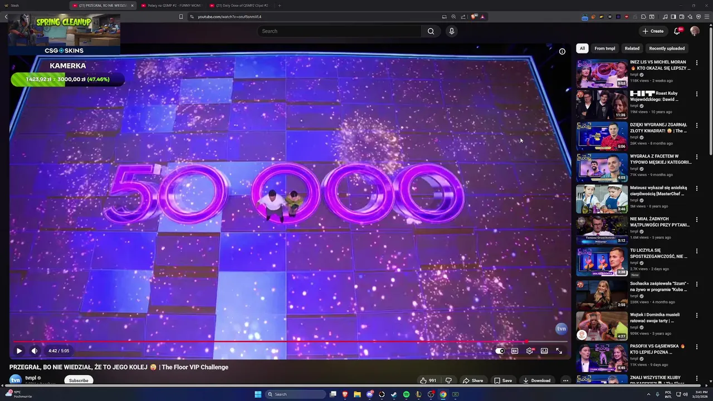Download the video
713x401 pixels.
[537, 380]
